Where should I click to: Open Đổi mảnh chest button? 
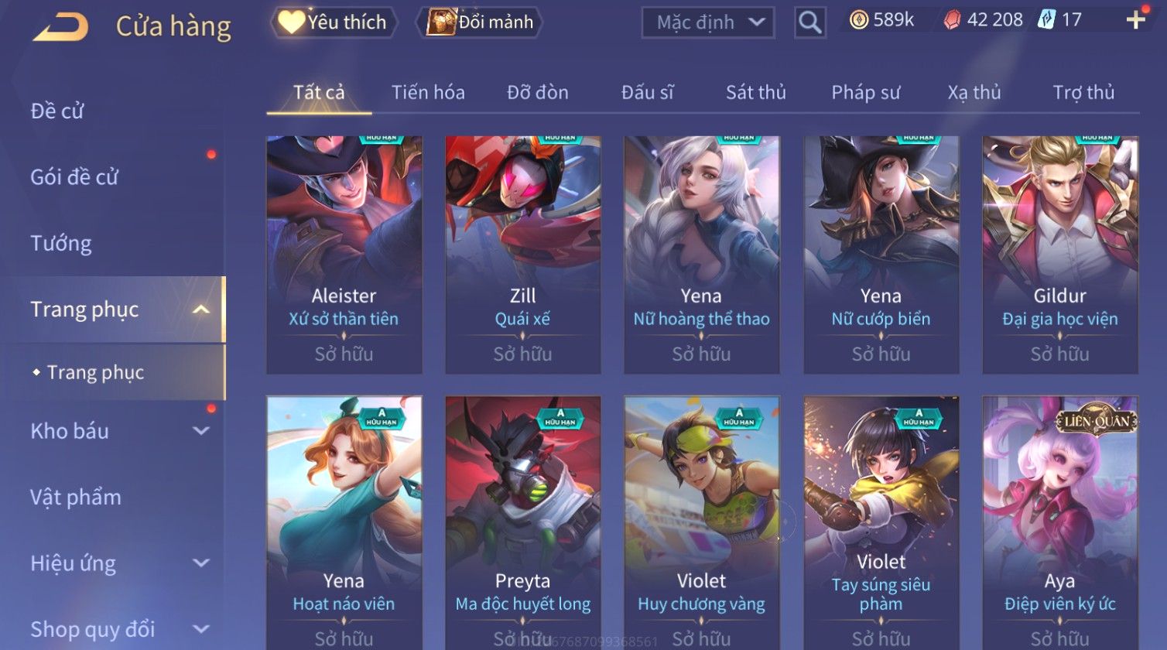pos(481,22)
